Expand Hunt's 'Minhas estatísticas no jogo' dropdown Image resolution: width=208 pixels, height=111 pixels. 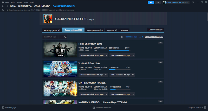(93, 55)
